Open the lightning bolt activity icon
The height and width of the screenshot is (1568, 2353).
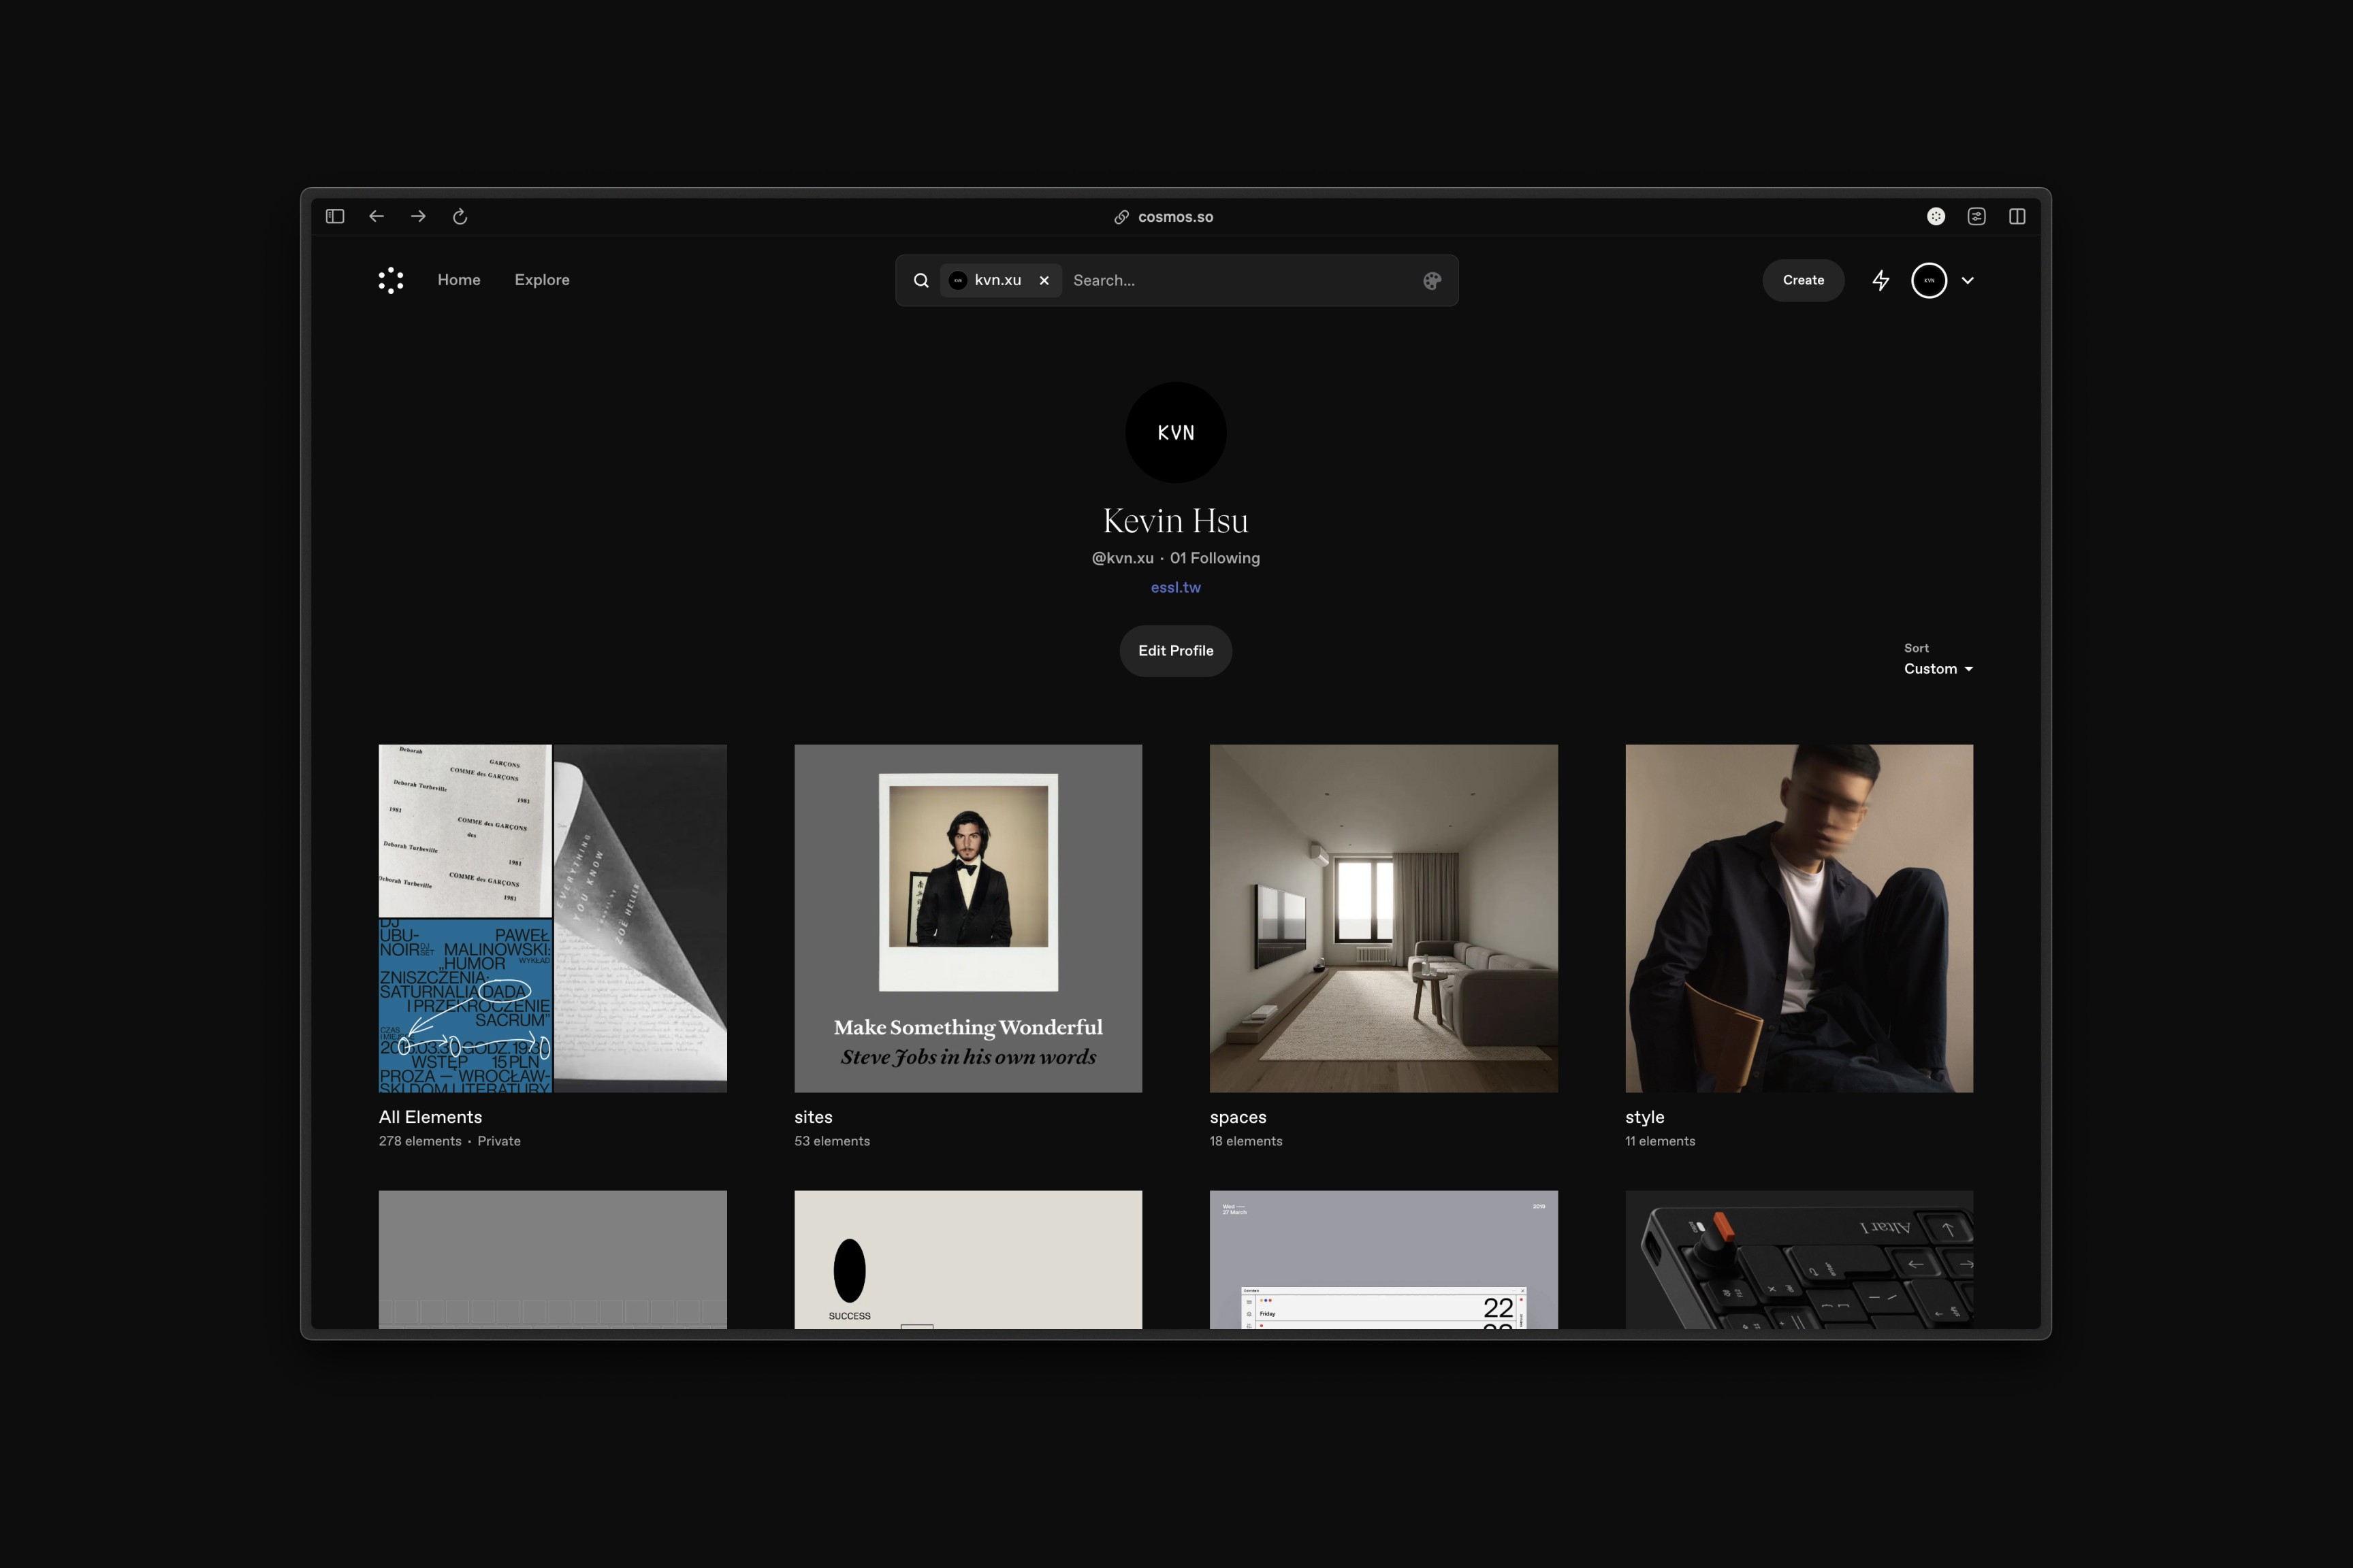click(1880, 280)
